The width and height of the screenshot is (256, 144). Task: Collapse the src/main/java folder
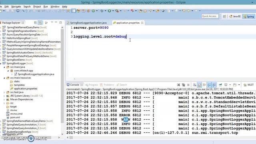(4, 67)
